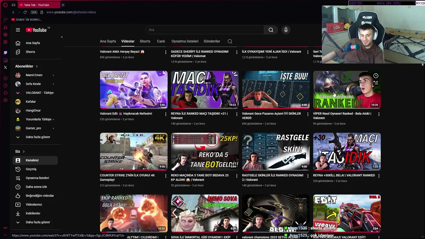This screenshot has width=425, height=239.
Task: Open İndirilenler downloads in sidebar
Action: (35, 213)
